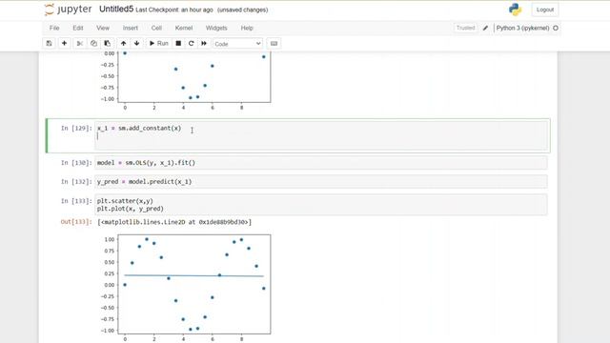This screenshot has height=343, width=610.
Task: Click the In [130] prompt
Action: [x=76, y=163]
